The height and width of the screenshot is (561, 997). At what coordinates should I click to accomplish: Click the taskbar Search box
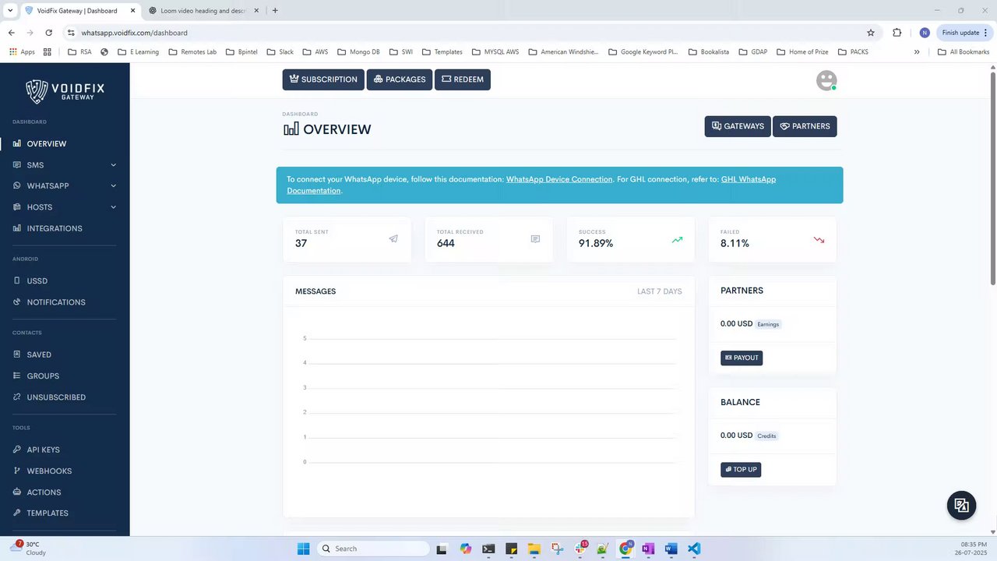click(374, 549)
